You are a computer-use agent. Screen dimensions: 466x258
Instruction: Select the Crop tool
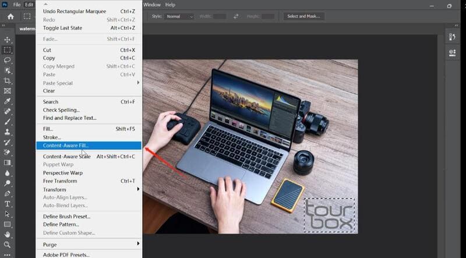7,80
